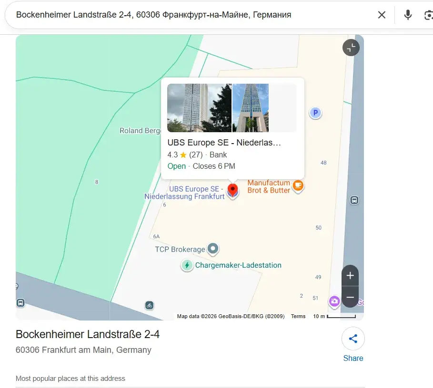Click the 10 m map scale indicator
This screenshot has width=433, height=388.
click(x=334, y=316)
